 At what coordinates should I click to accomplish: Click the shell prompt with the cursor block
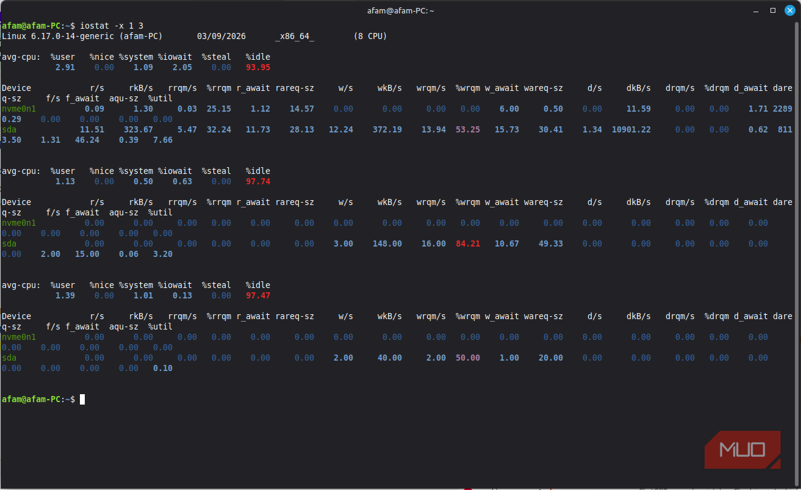pos(43,399)
